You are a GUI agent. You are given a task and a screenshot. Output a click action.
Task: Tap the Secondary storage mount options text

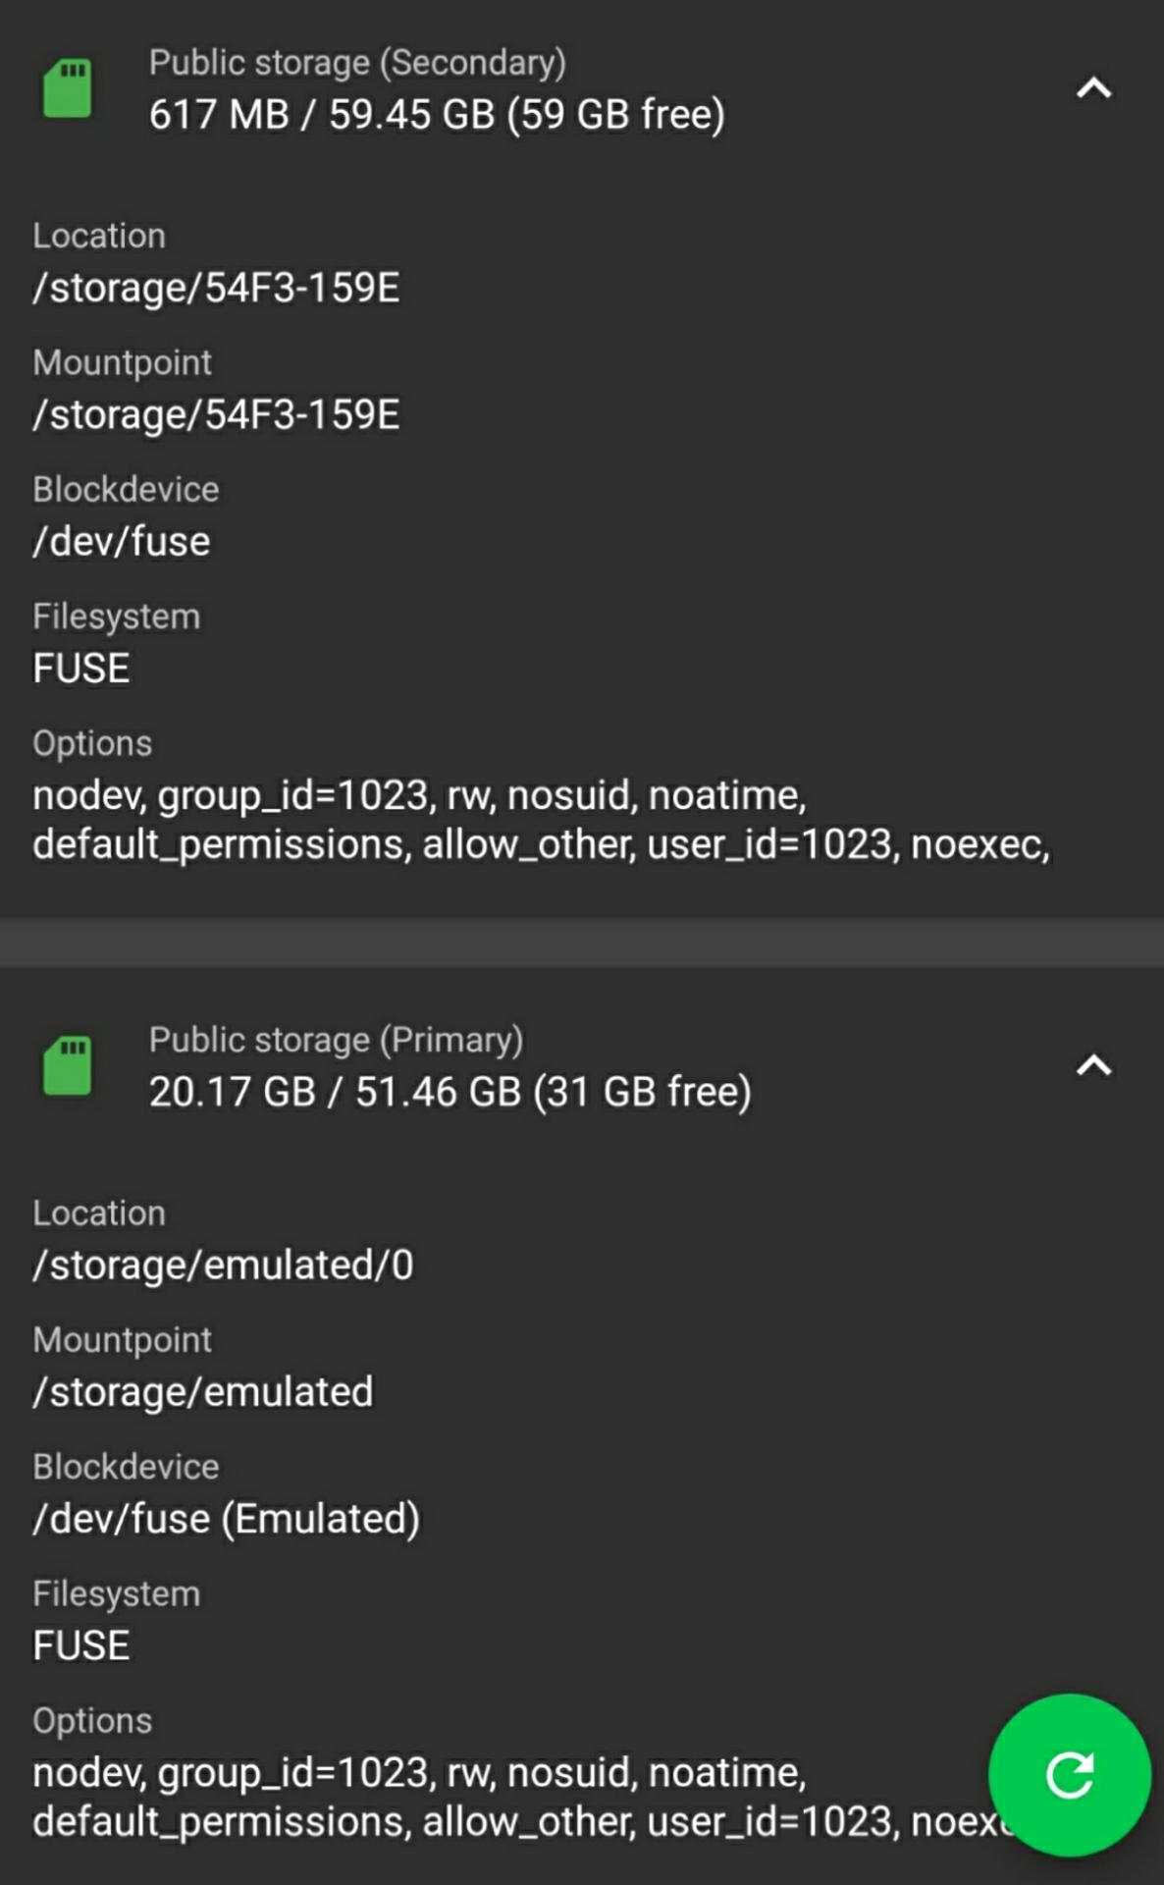pyautogui.click(x=541, y=820)
